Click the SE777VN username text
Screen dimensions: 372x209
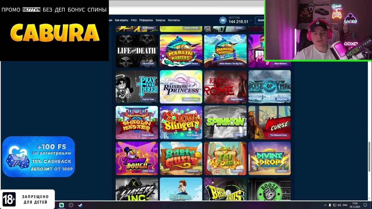coord(234,18)
